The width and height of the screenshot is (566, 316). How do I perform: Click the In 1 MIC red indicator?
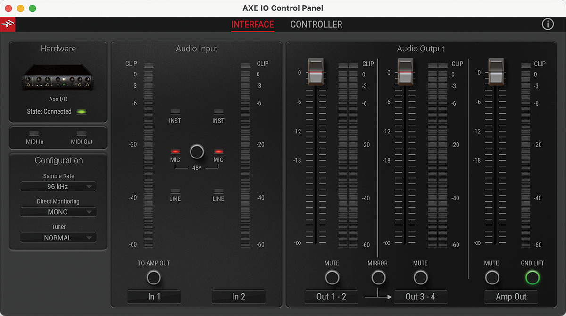click(175, 151)
